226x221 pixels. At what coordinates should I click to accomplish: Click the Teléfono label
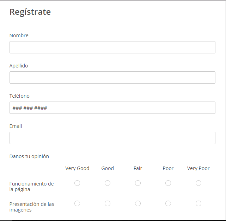(x=19, y=96)
